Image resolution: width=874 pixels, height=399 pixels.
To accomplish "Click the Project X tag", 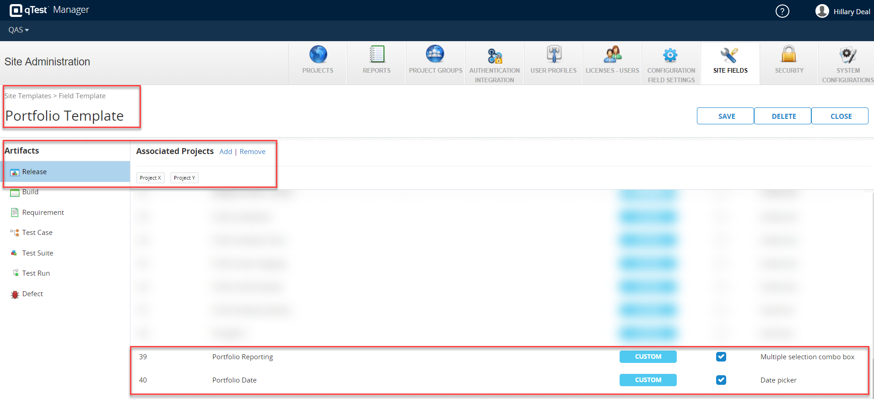I will click(x=150, y=178).
